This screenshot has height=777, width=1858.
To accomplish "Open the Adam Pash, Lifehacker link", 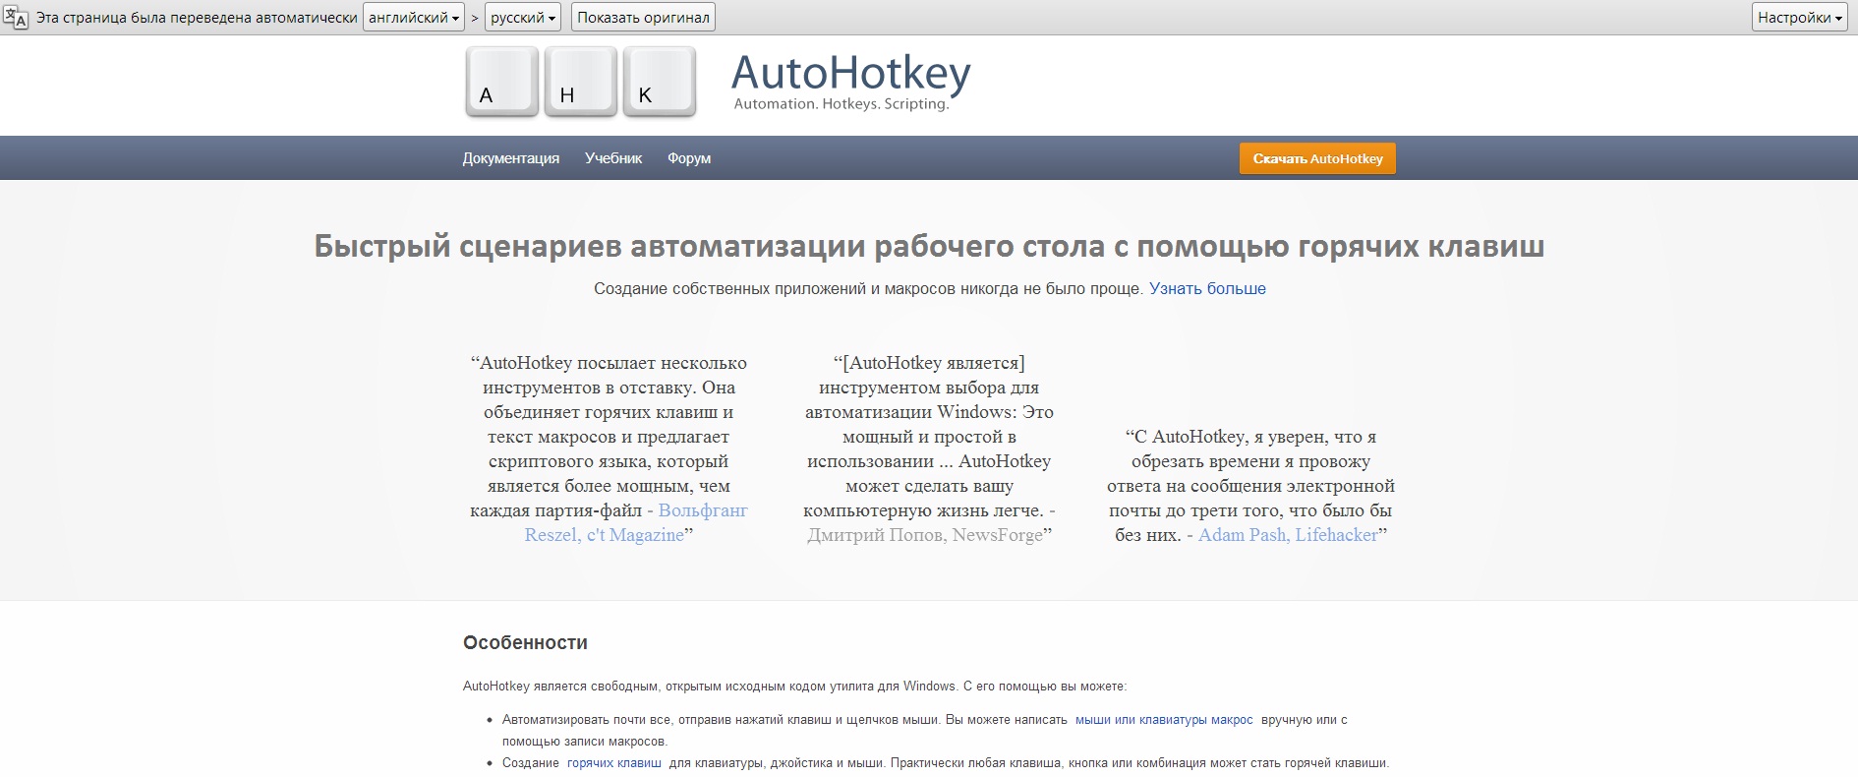I will 1288,535.
